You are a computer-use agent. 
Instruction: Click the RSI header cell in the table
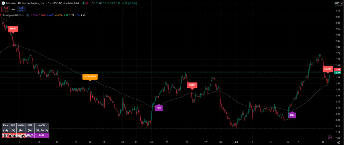point(30,126)
